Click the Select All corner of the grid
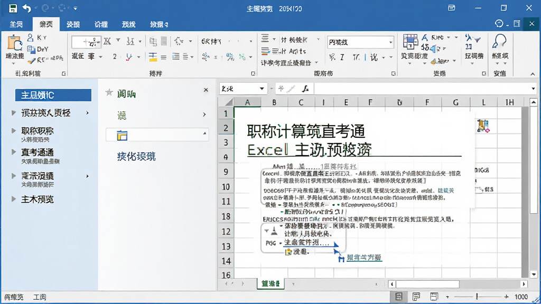Image resolution: width=541 pixels, height=304 pixels. coord(226,102)
